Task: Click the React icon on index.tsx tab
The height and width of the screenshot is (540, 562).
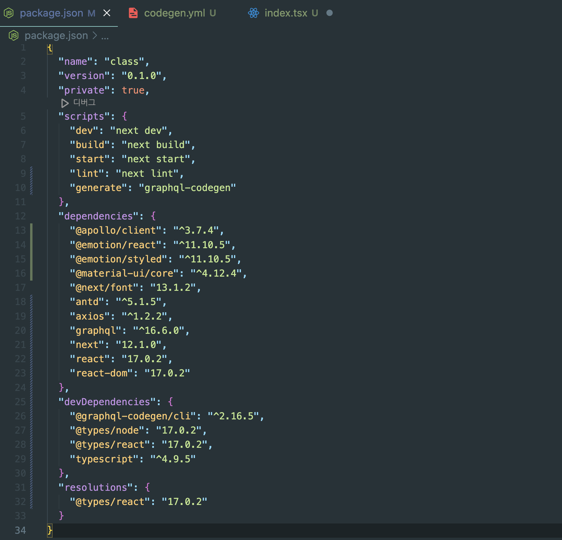Action: coord(254,13)
